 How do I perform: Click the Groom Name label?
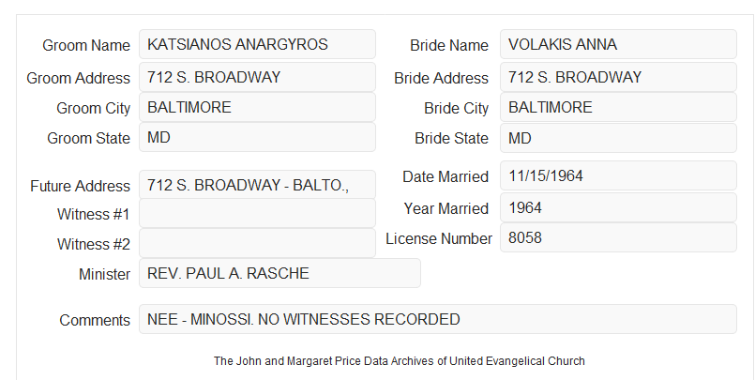point(86,45)
